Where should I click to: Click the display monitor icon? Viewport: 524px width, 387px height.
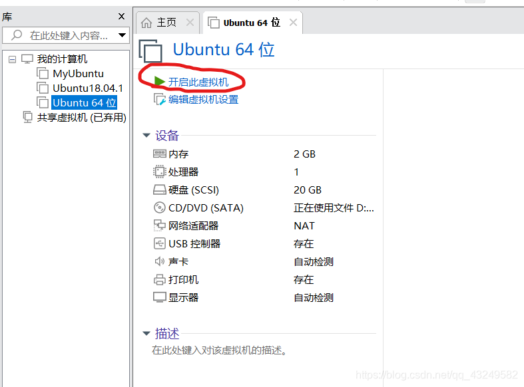click(x=159, y=297)
